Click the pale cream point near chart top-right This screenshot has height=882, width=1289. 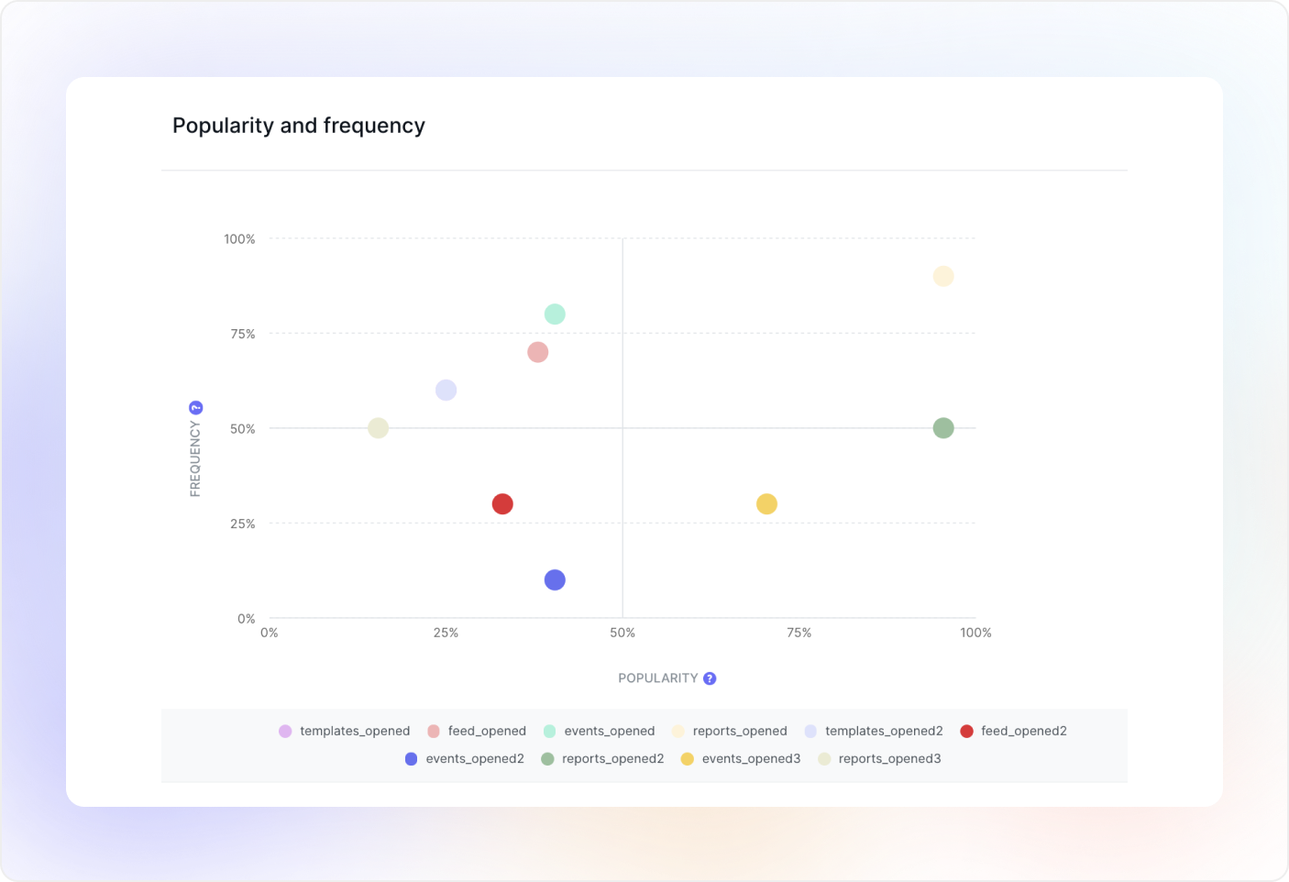[943, 276]
